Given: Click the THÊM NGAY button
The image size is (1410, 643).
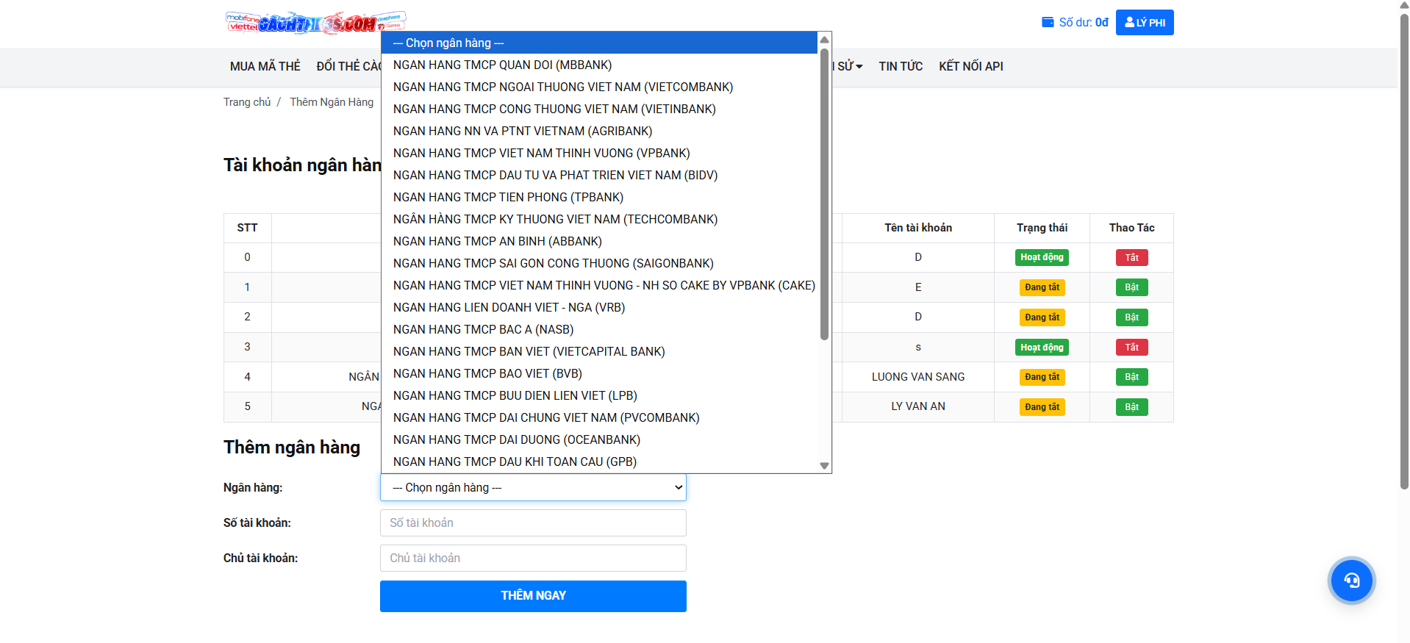Looking at the screenshot, I should pos(533,596).
